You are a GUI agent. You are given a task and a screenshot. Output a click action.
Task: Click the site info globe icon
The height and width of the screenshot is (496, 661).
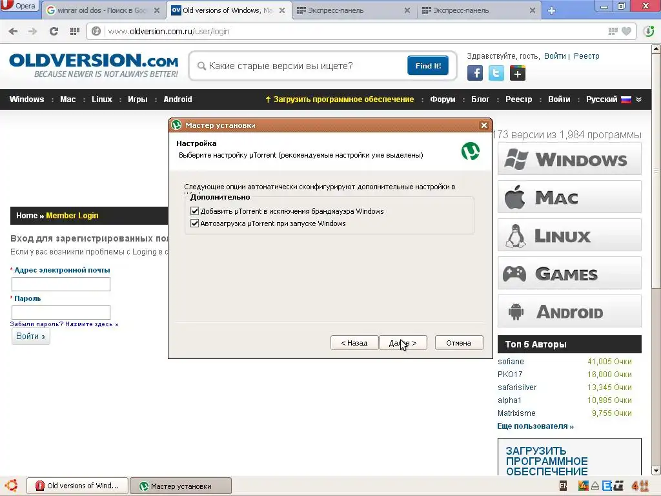[x=96, y=31]
